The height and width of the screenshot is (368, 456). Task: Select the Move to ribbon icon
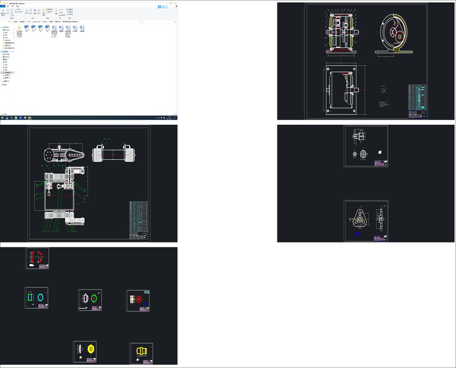click(x=26, y=11)
